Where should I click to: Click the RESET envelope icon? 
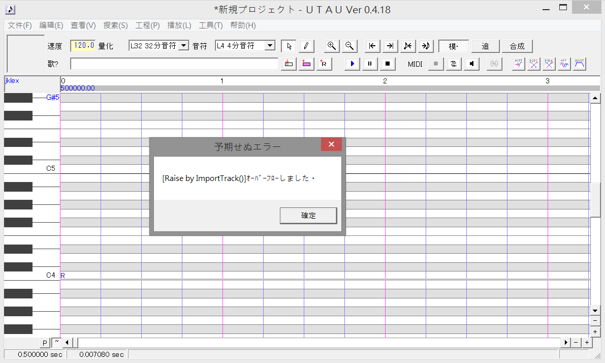[x=580, y=64]
